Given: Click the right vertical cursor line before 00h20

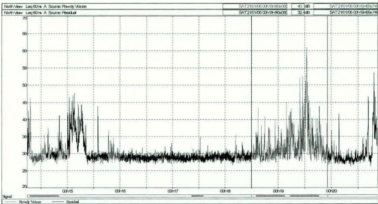Looking at the screenshot, I should 327,97.
